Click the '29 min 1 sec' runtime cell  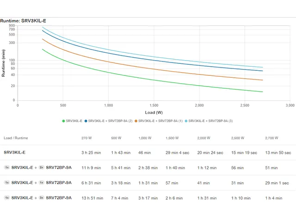pyautogui.click(x=277, y=183)
